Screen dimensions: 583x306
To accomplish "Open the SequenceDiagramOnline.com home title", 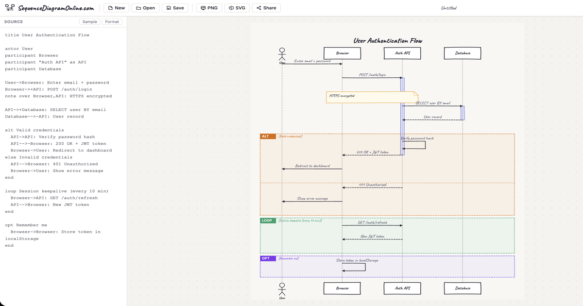I will (x=56, y=8).
